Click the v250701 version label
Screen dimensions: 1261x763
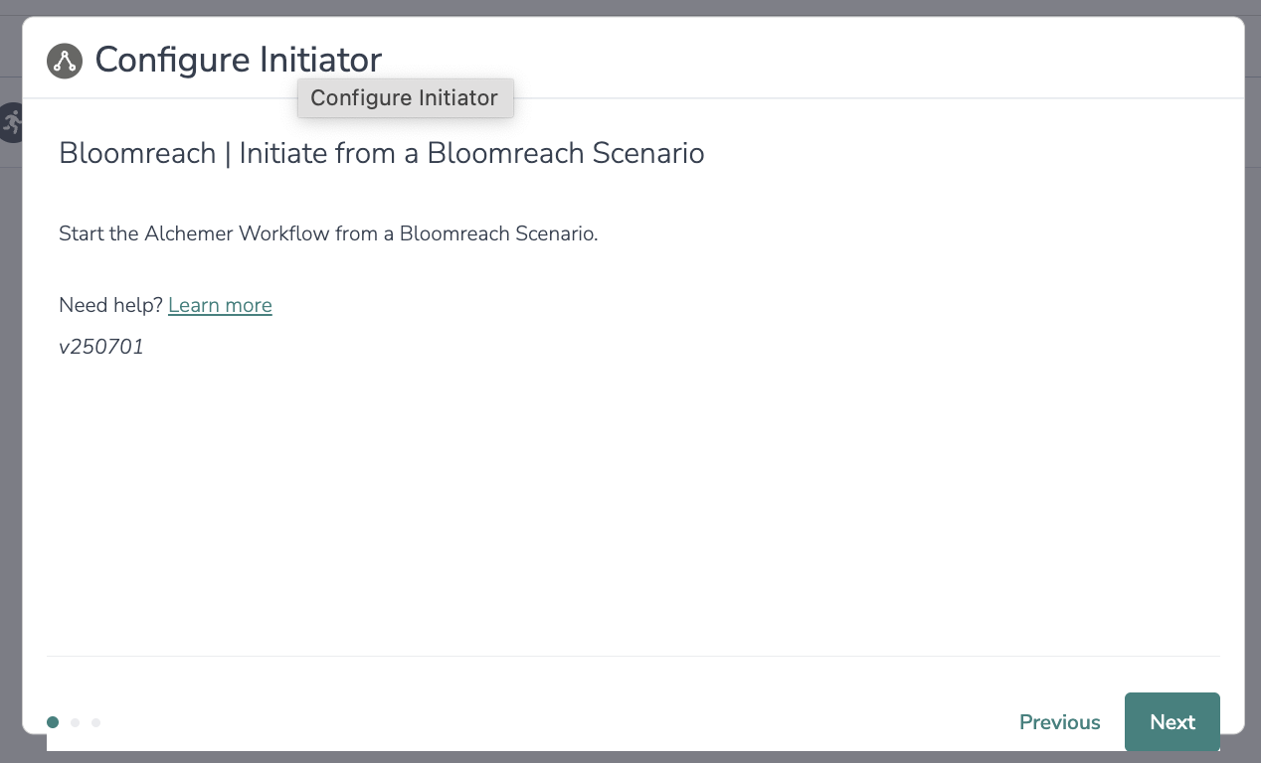pos(101,348)
